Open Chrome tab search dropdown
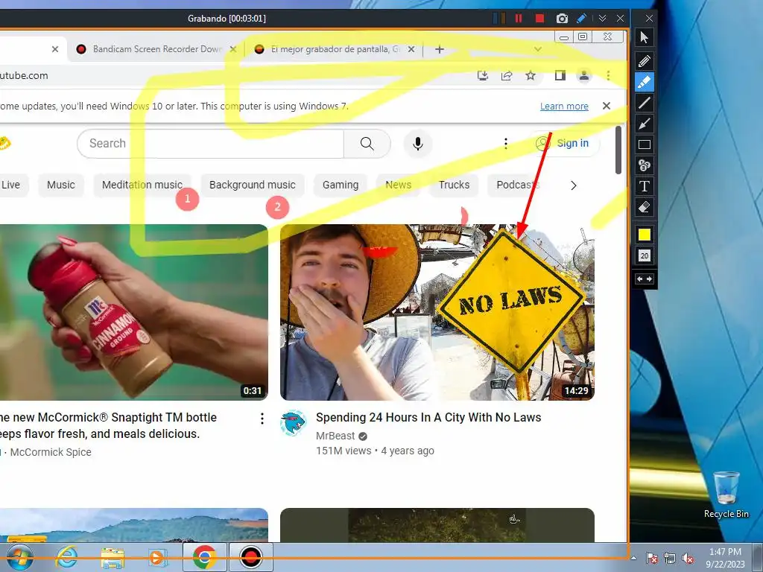 coord(538,49)
